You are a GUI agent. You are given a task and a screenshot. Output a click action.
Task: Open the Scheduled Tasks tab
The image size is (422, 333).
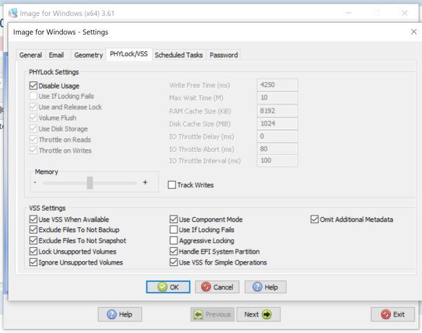click(x=179, y=55)
